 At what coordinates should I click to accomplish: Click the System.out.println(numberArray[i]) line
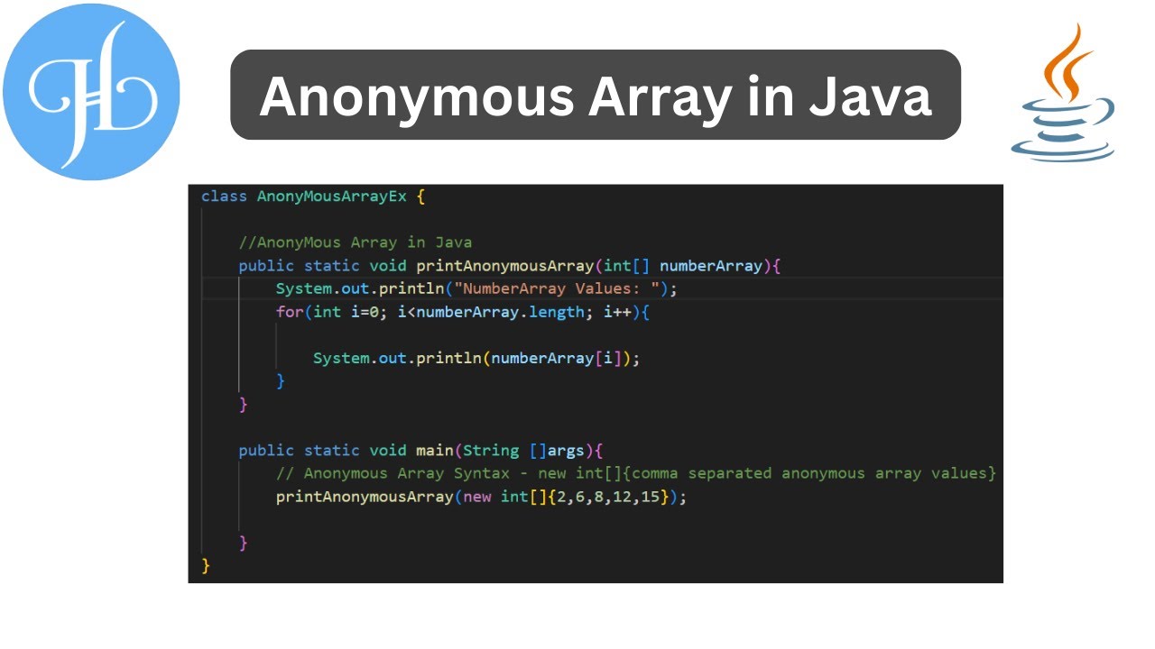pyautogui.click(x=476, y=358)
